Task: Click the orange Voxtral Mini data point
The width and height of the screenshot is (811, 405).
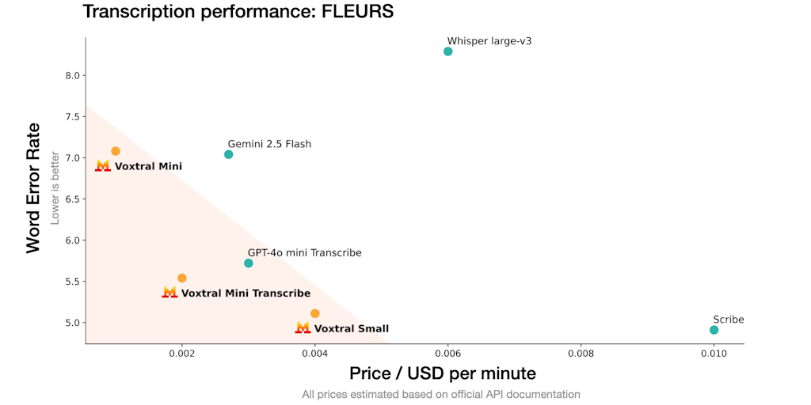Action: pyautogui.click(x=116, y=151)
